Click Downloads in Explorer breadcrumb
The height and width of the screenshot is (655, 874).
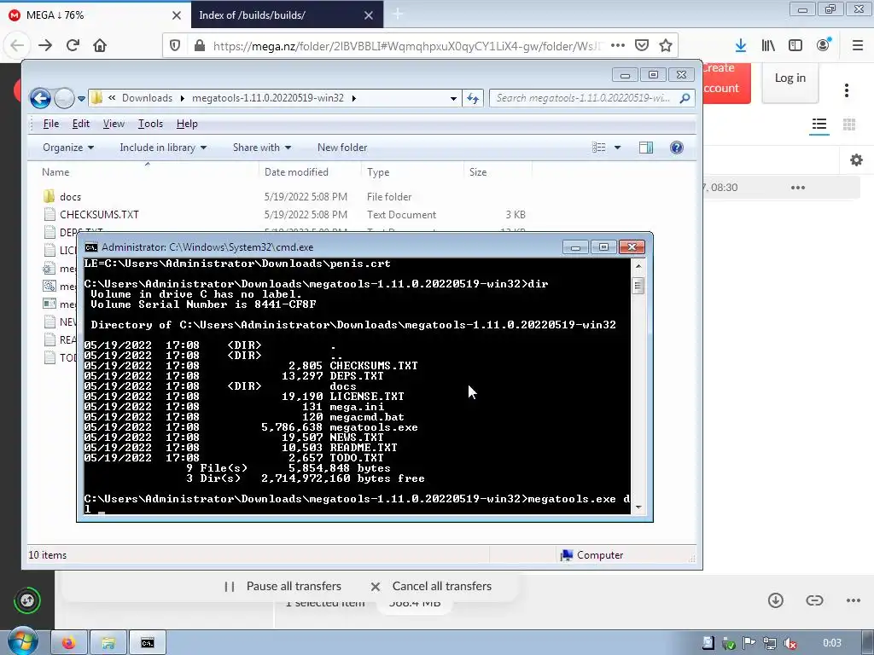click(x=147, y=98)
